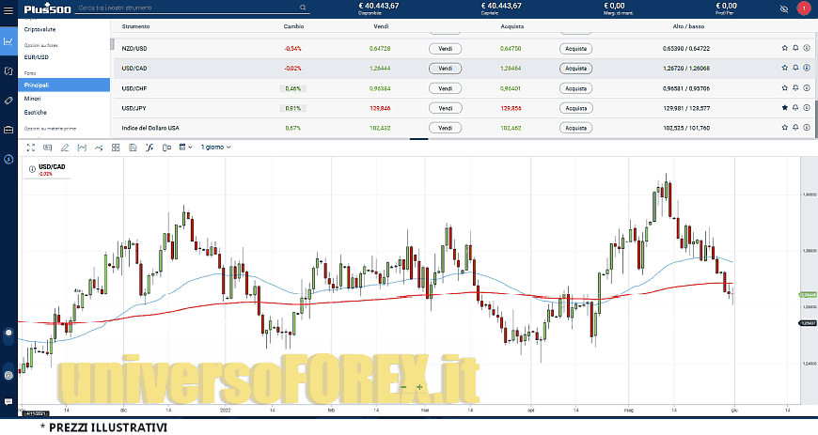Click Vendi button for USD/CHF
Screen dimensions: 818x435
[445, 88]
